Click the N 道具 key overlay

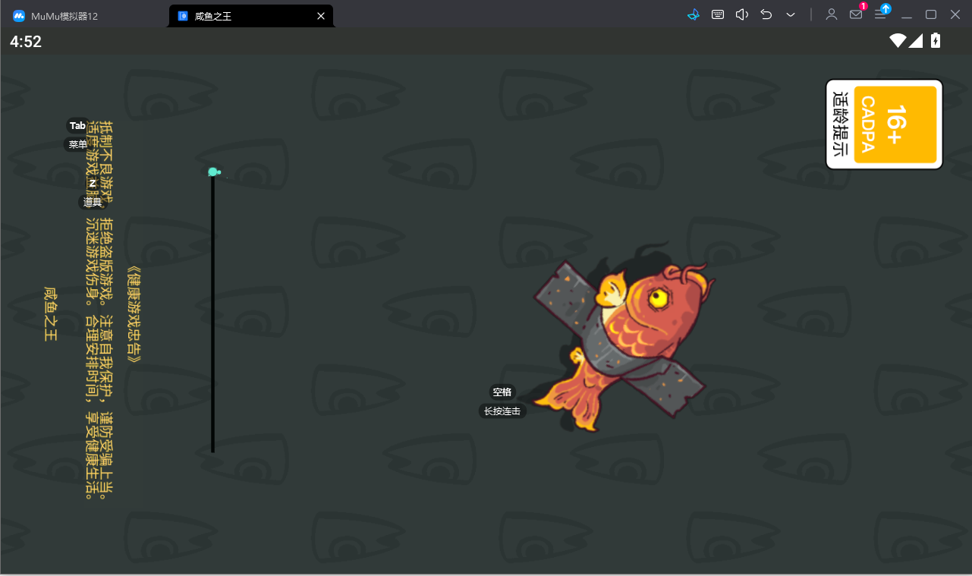click(x=92, y=193)
